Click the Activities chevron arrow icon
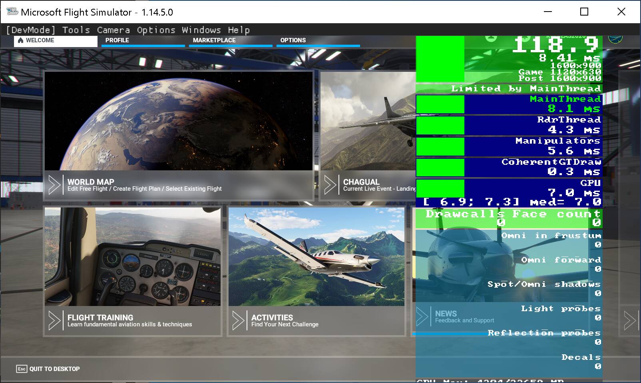Image resolution: width=641 pixels, height=383 pixels. click(238, 320)
